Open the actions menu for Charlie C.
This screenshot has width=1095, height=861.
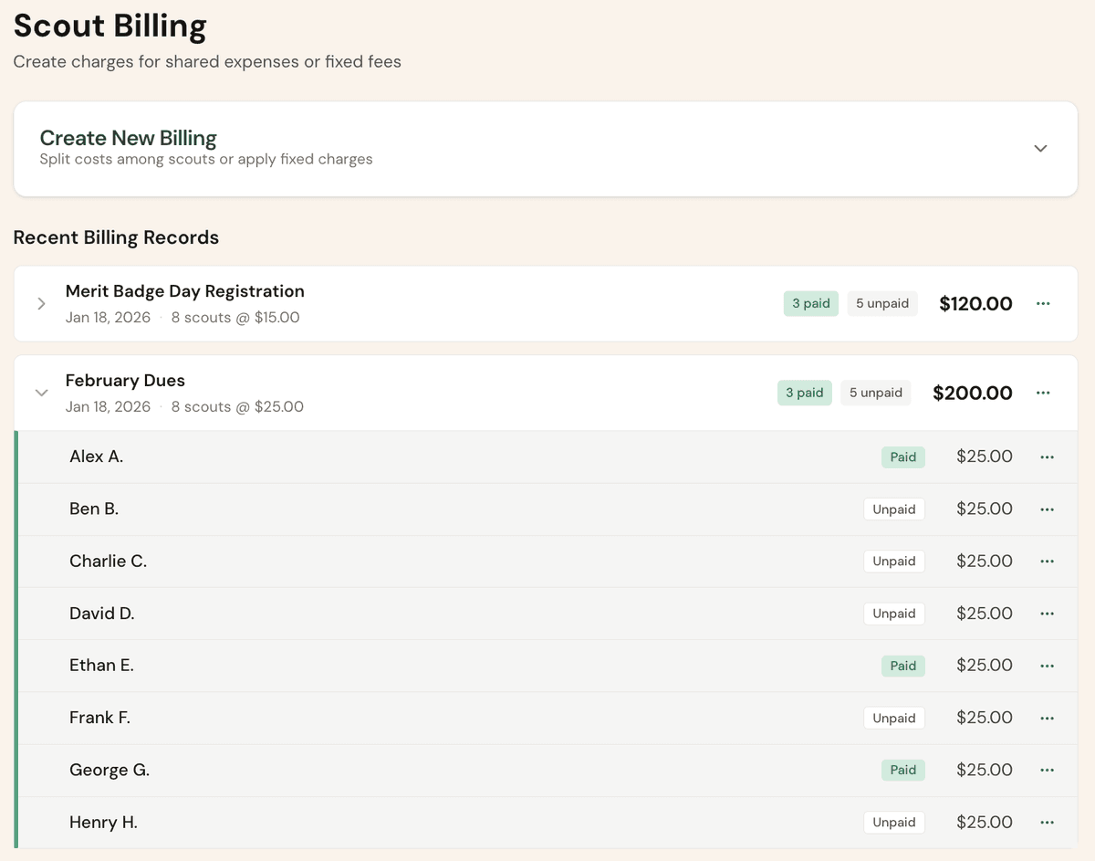click(1047, 561)
